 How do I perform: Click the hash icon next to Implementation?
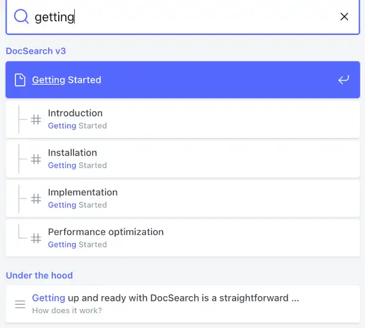(36, 199)
